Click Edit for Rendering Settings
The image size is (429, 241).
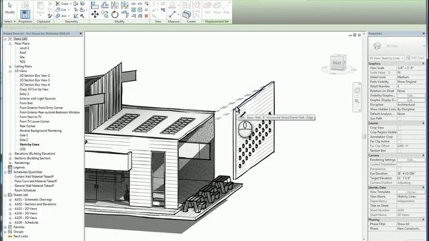(x=411, y=160)
